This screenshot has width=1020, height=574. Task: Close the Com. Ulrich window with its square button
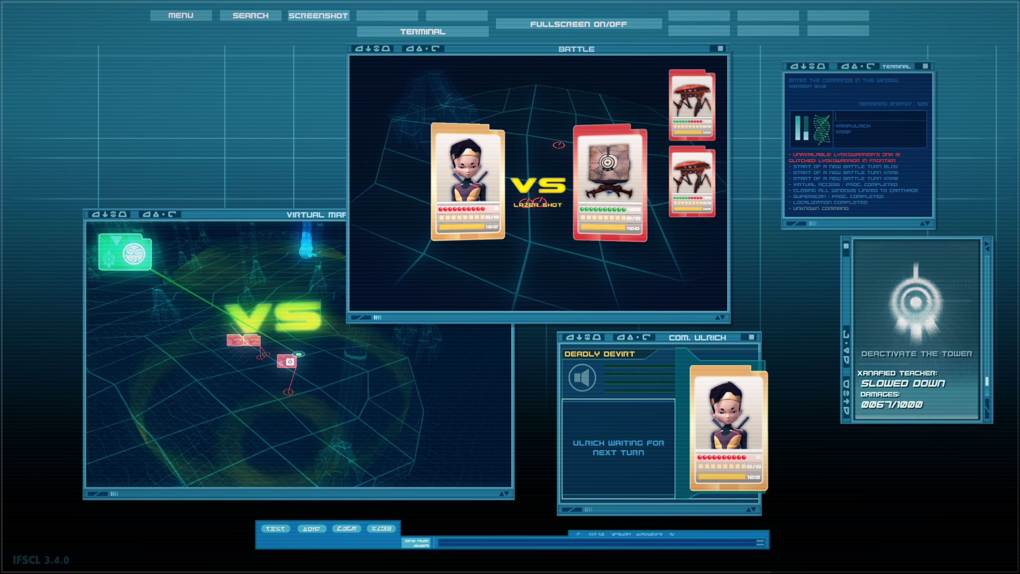pyautogui.click(x=751, y=337)
